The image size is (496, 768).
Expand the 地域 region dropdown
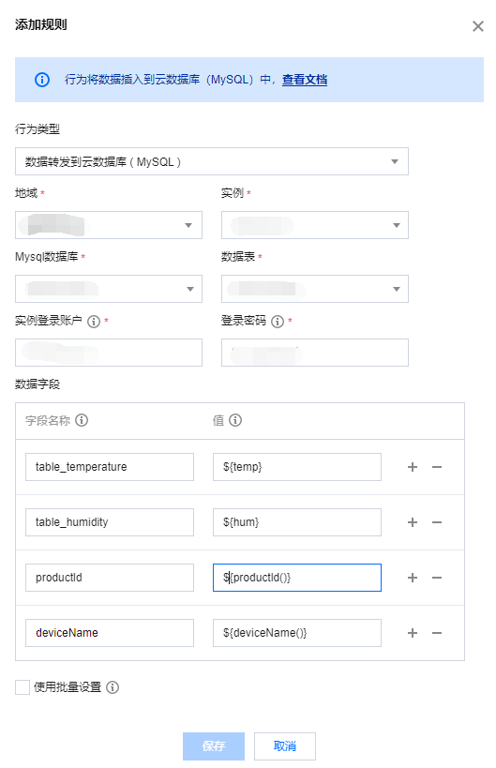(x=109, y=225)
